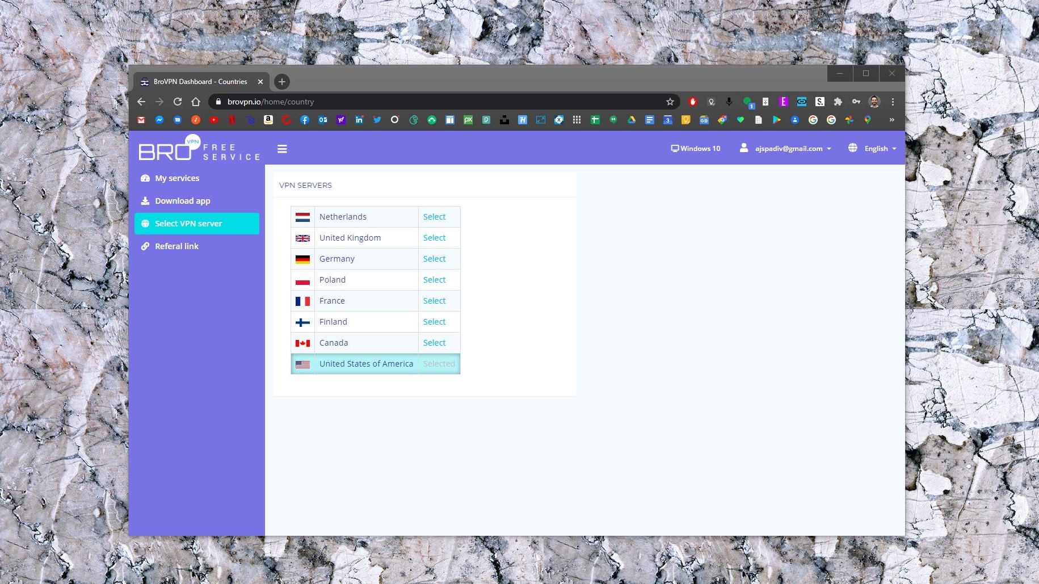1039x584 pixels.
Task: Open the Gmail bookmark icon
Action: tap(141, 120)
